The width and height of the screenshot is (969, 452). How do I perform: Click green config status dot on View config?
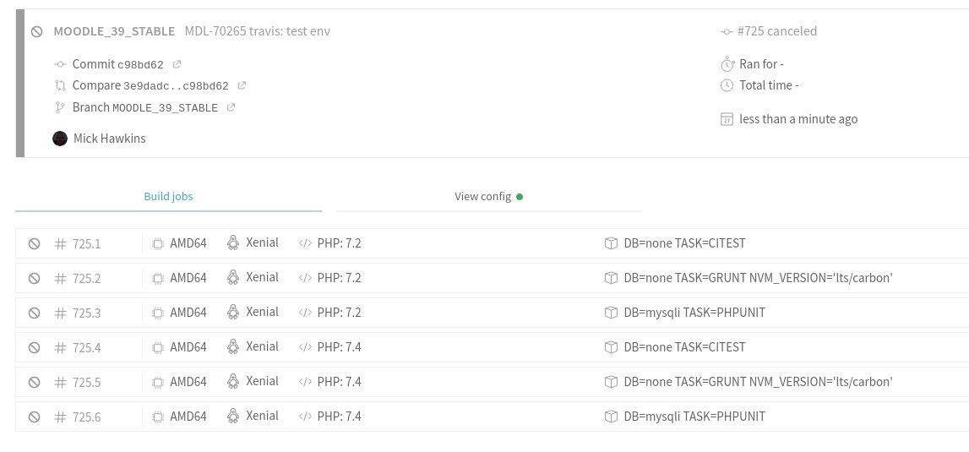coord(520,197)
